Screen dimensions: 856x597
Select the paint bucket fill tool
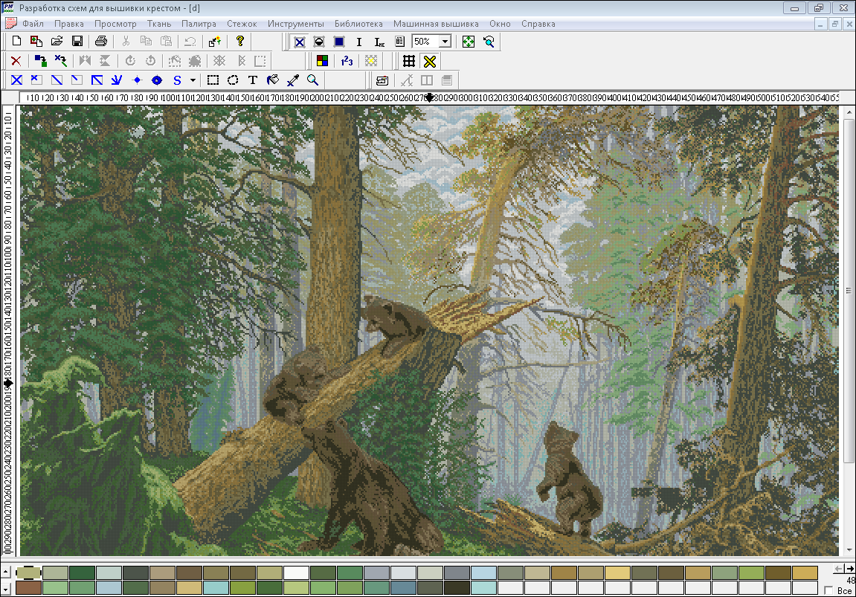click(x=273, y=80)
